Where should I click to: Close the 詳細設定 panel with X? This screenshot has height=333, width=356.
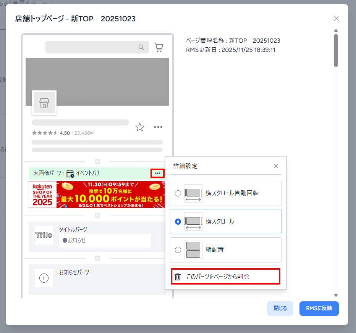[x=276, y=166]
